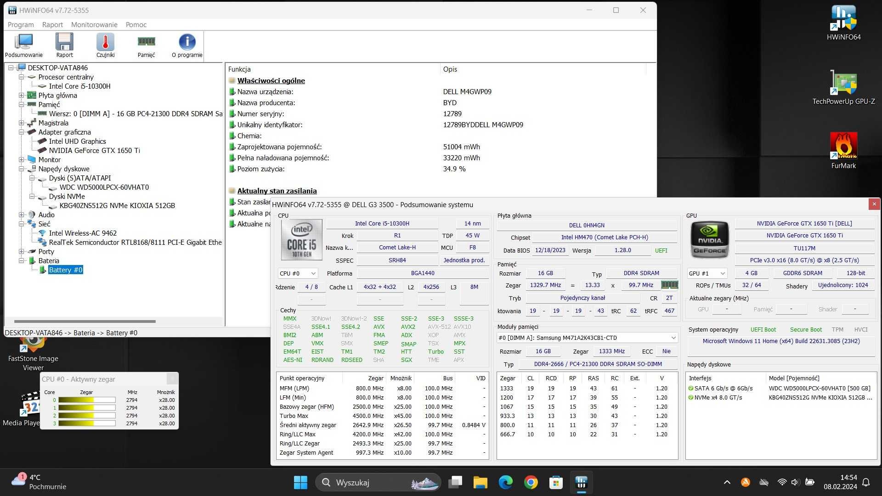Expand the Porty tree node
The width and height of the screenshot is (882, 496).
click(21, 251)
